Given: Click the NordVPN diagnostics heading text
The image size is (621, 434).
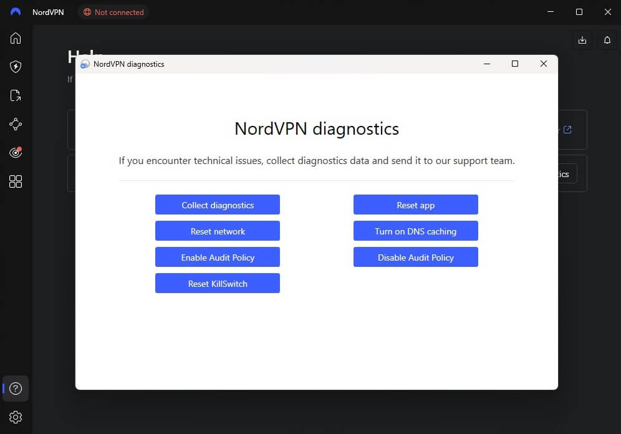Looking at the screenshot, I should click(x=317, y=129).
